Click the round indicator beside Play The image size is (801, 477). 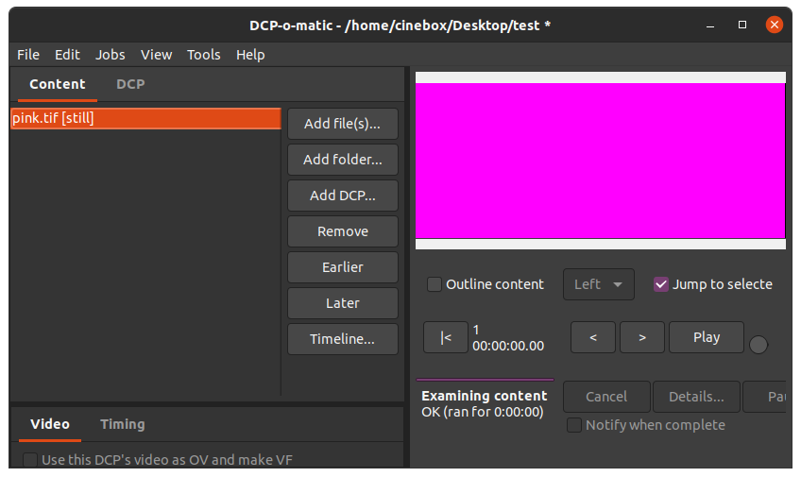(x=758, y=345)
